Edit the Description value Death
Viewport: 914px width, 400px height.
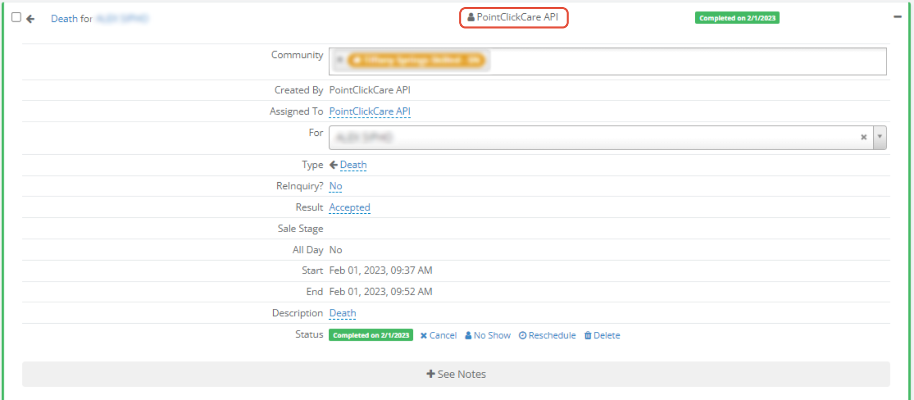[x=343, y=313]
